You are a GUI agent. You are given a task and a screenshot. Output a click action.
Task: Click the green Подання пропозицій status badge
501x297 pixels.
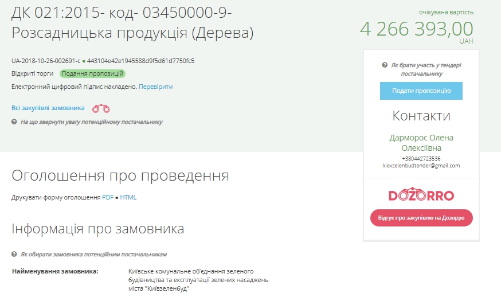(x=92, y=73)
